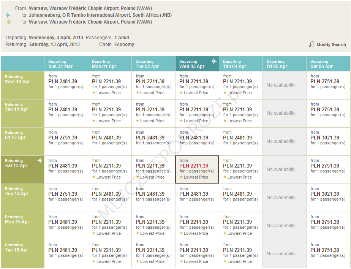This screenshot has width=351, height=269.
Task: Click plane icon in Wed 03 Apr header
Action: 214,61
